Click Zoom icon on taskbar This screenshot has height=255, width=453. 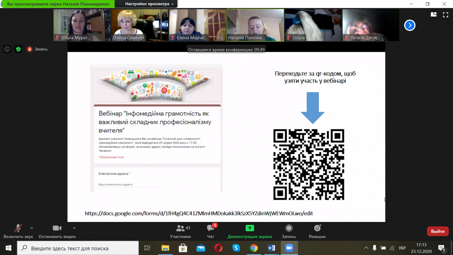[x=289, y=248]
